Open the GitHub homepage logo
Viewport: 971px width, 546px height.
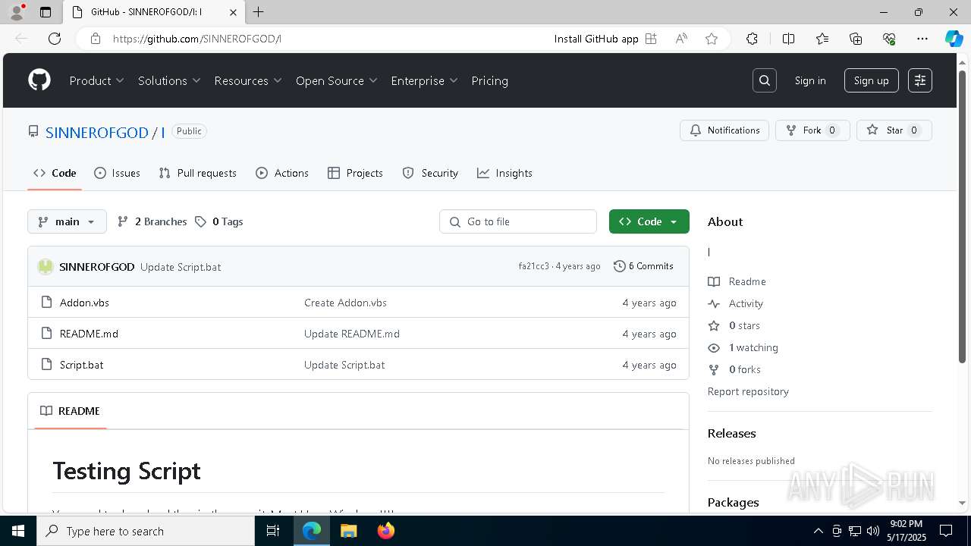click(x=39, y=80)
